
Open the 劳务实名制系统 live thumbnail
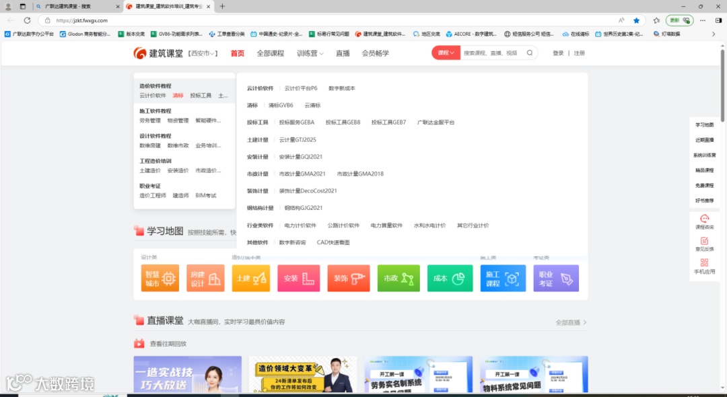click(x=418, y=374)
